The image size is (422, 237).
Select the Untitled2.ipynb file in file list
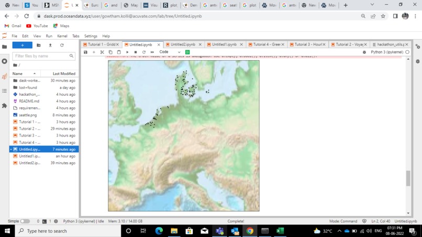pyautogui.click(x=44, y=163)
